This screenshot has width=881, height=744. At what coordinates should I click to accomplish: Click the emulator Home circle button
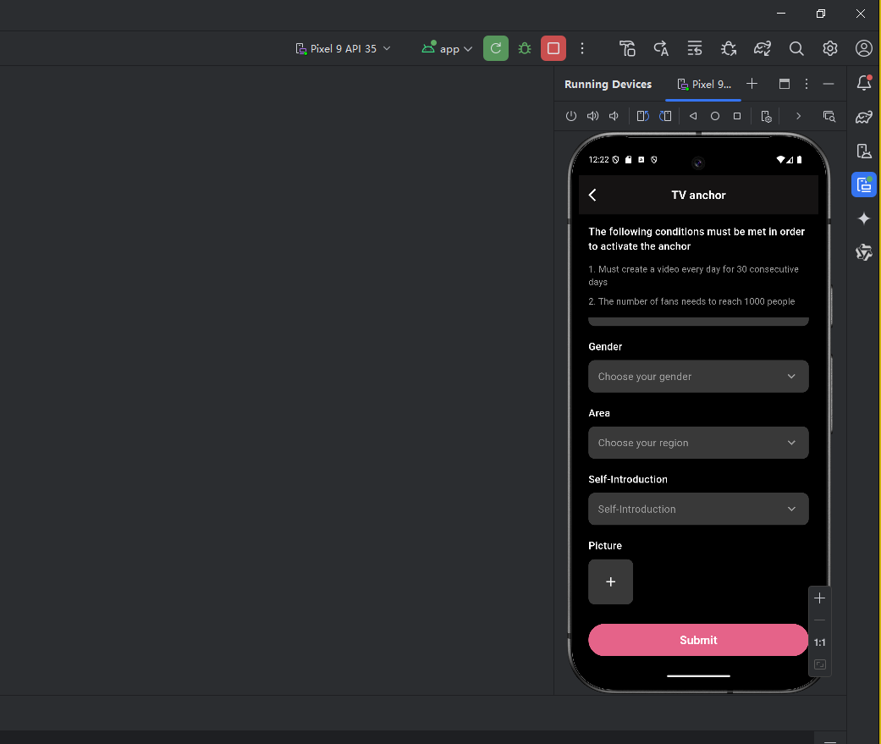click(x=714, y=116)
